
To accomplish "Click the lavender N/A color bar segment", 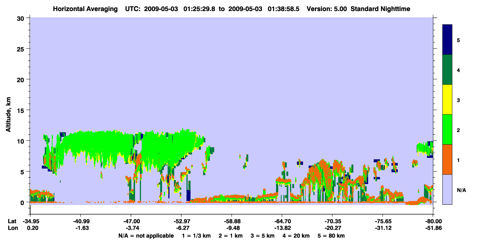I will (447, 189).
